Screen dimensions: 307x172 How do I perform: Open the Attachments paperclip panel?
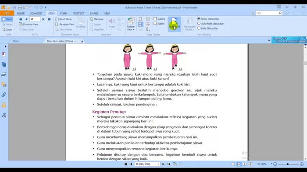click(x=4, y=95)
